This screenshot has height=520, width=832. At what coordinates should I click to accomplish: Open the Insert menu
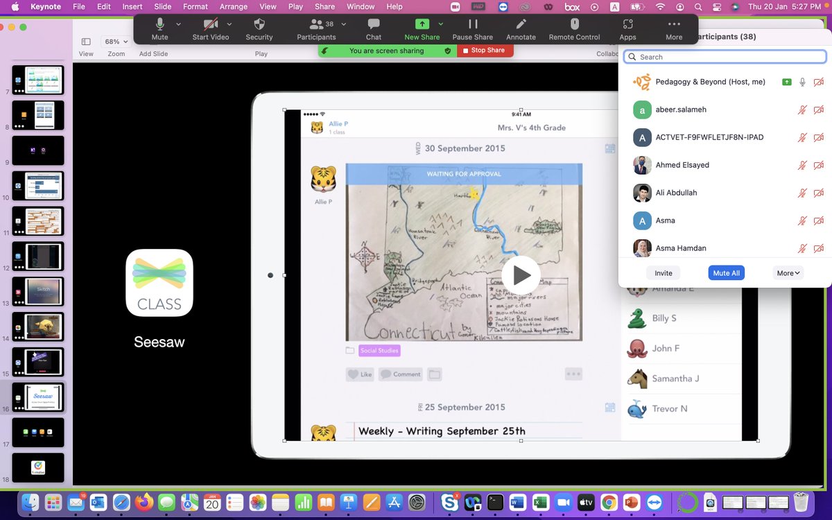pos(132,7)
